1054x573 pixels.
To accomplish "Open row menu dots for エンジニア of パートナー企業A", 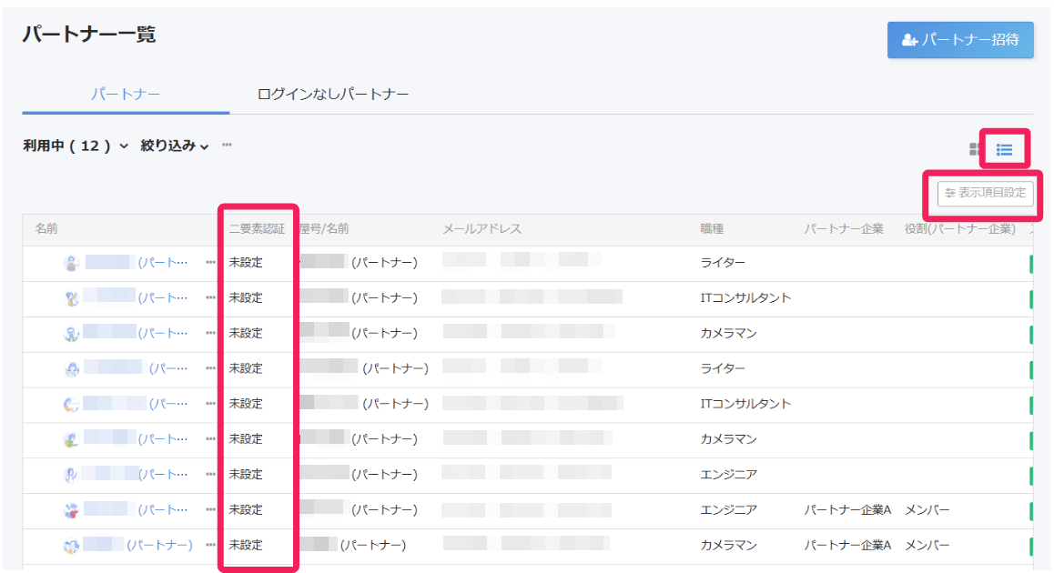I will 210,510.
